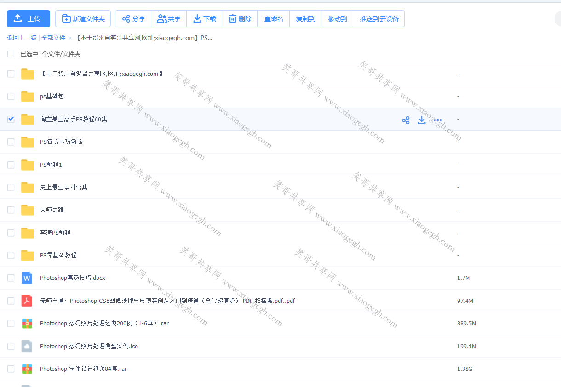Click archive icon of 字体设计视频84集.rar
The height and width of the screenshot is (387, 561).
pyautogui.click(x=27, y=369)
